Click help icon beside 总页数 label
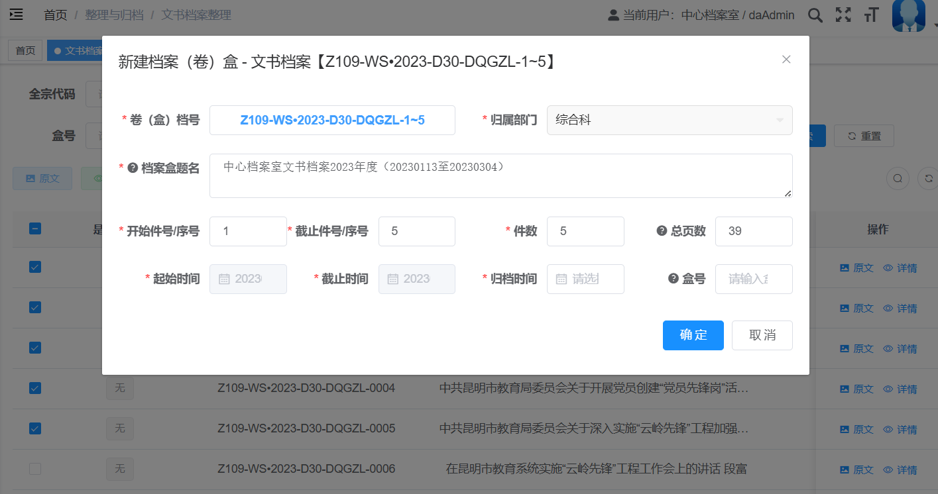The height and width of the screenshot is (494, 938). tap(661, 231)
